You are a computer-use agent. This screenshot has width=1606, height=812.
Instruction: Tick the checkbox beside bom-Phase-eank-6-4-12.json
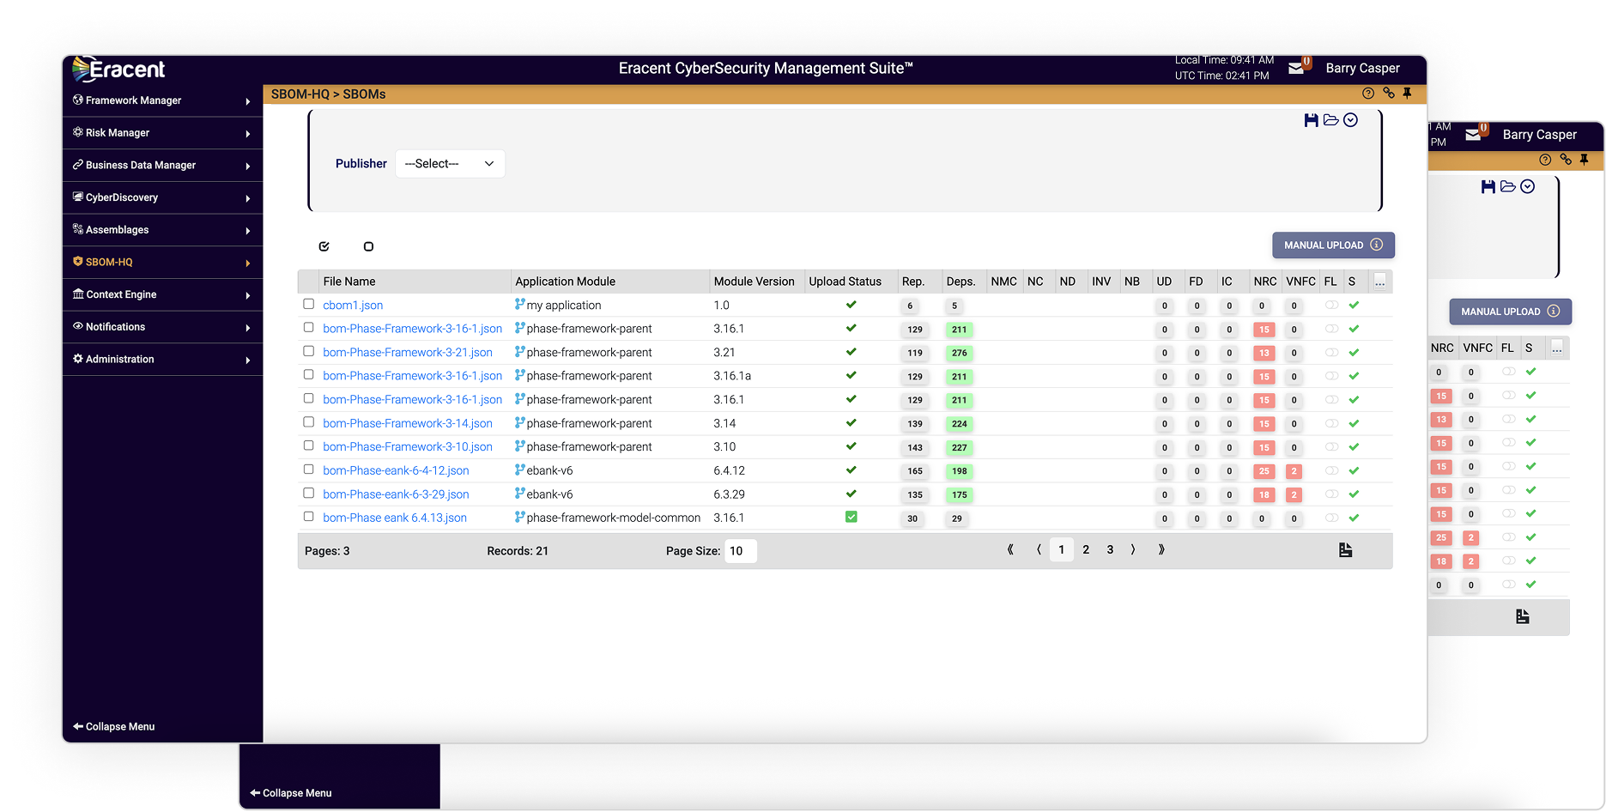point(308,470)
